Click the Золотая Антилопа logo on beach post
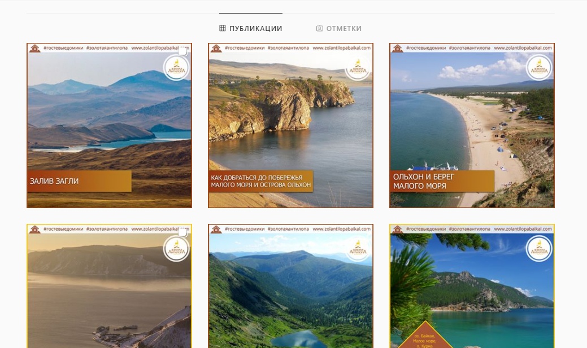Viewport: 587px width, 348px height. [539, 68]
